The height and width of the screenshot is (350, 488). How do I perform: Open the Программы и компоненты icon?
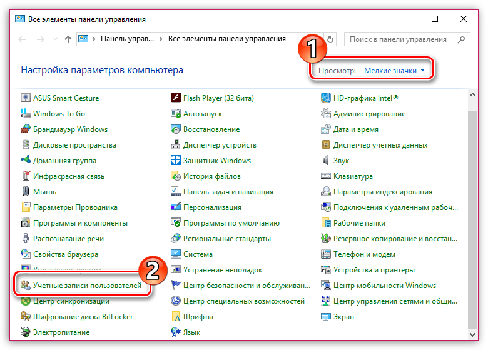26,223
